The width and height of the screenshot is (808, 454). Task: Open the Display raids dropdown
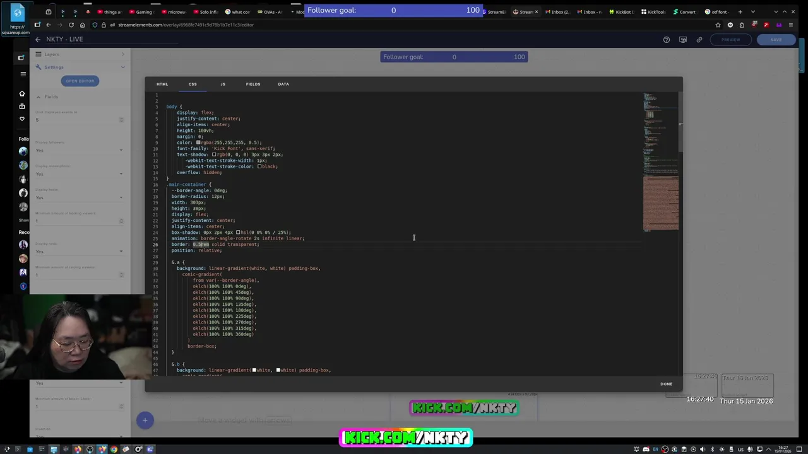coord(80,251)
